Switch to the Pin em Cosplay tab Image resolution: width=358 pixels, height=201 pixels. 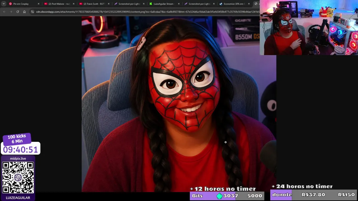coord(24,4)
